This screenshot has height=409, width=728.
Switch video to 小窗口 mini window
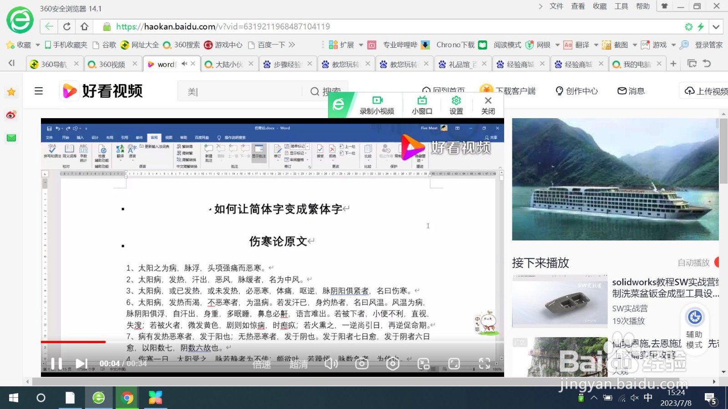click(x=422, y=105)
